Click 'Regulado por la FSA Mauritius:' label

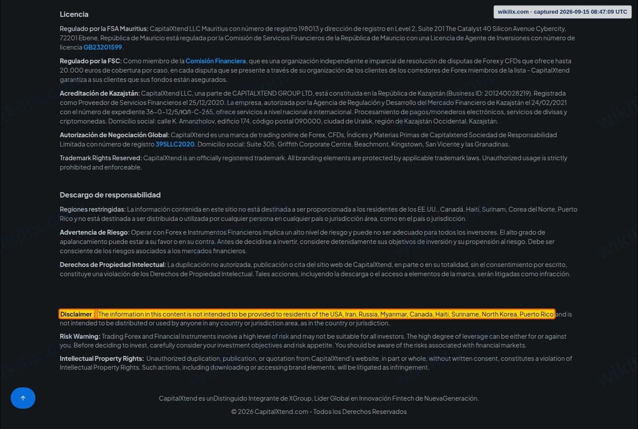click(104, 29)
